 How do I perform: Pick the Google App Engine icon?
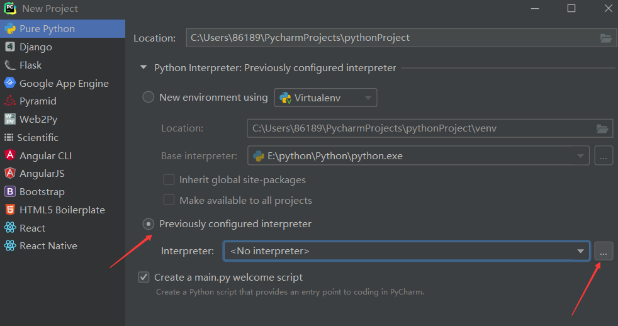pyautogui.click(x=9, y=83)
